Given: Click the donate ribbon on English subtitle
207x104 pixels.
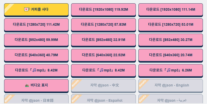Looking at the screenshot, I should 143,84.
